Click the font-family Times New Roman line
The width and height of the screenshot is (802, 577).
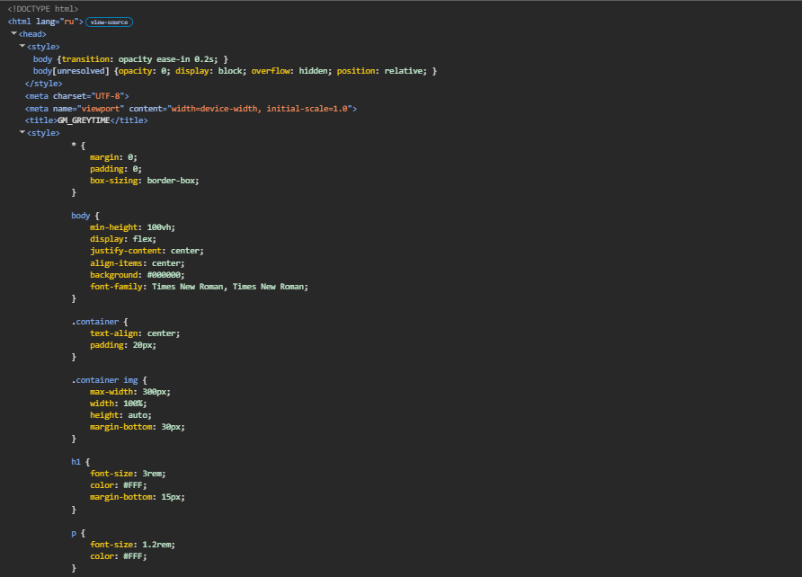[x=199, y=287]
